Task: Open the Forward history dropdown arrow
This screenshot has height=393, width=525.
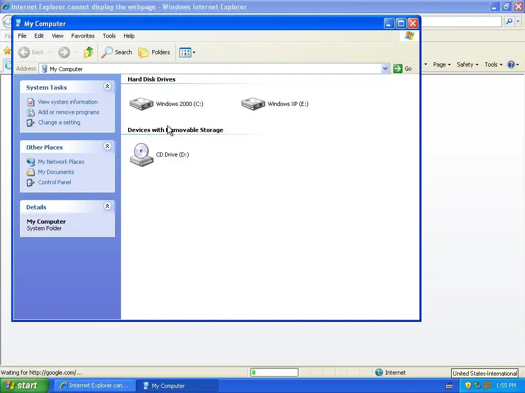Action: click(x=76, y=52)
